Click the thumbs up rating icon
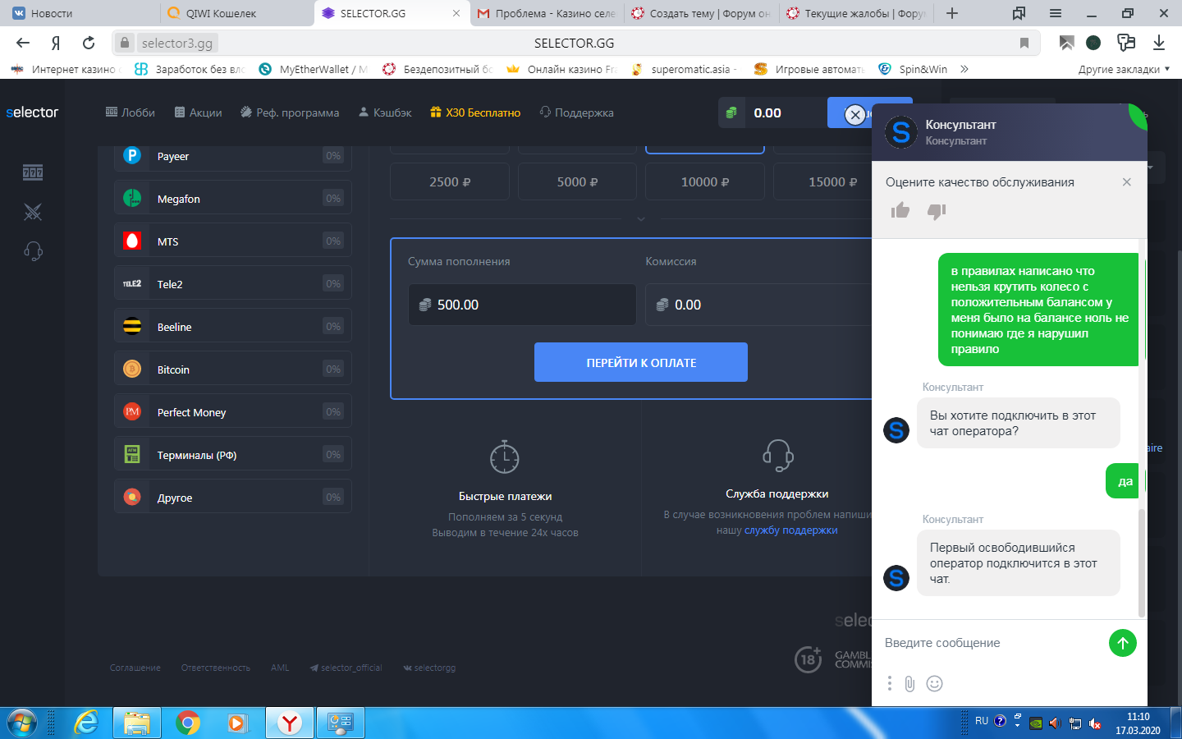This screenshot has height=739, width=1182. click(x=900, y=211)
